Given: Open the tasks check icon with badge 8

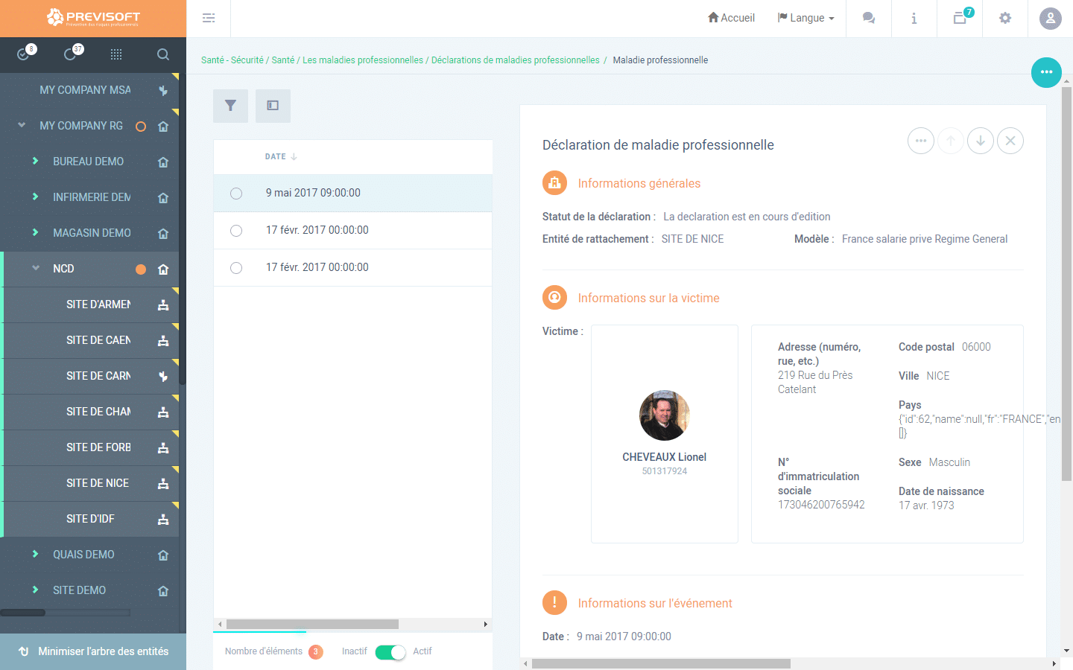Looking at the screenshot, I should pos(25,54).
